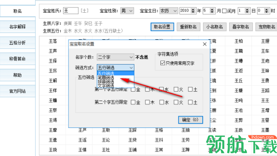The image size is (277, 156).
Task: Select the name 王丘
Action: click(239, 81)
